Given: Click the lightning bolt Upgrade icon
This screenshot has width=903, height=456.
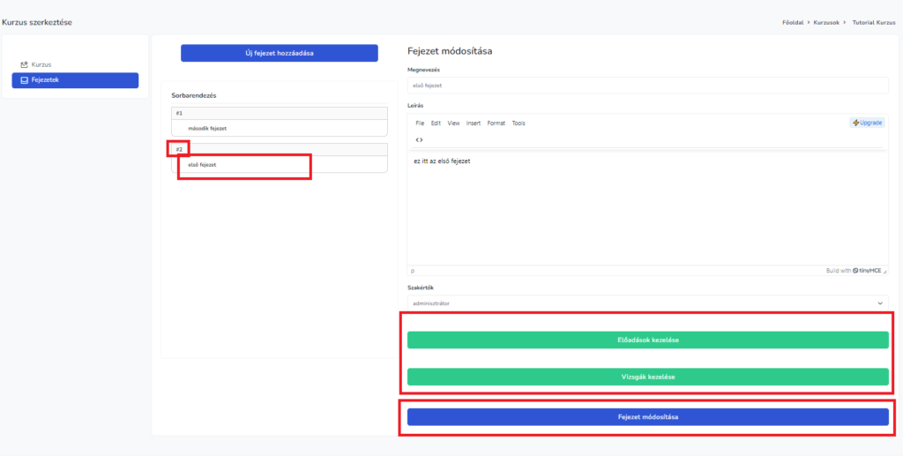Looking at the screenshot, I should pos(856,123).
